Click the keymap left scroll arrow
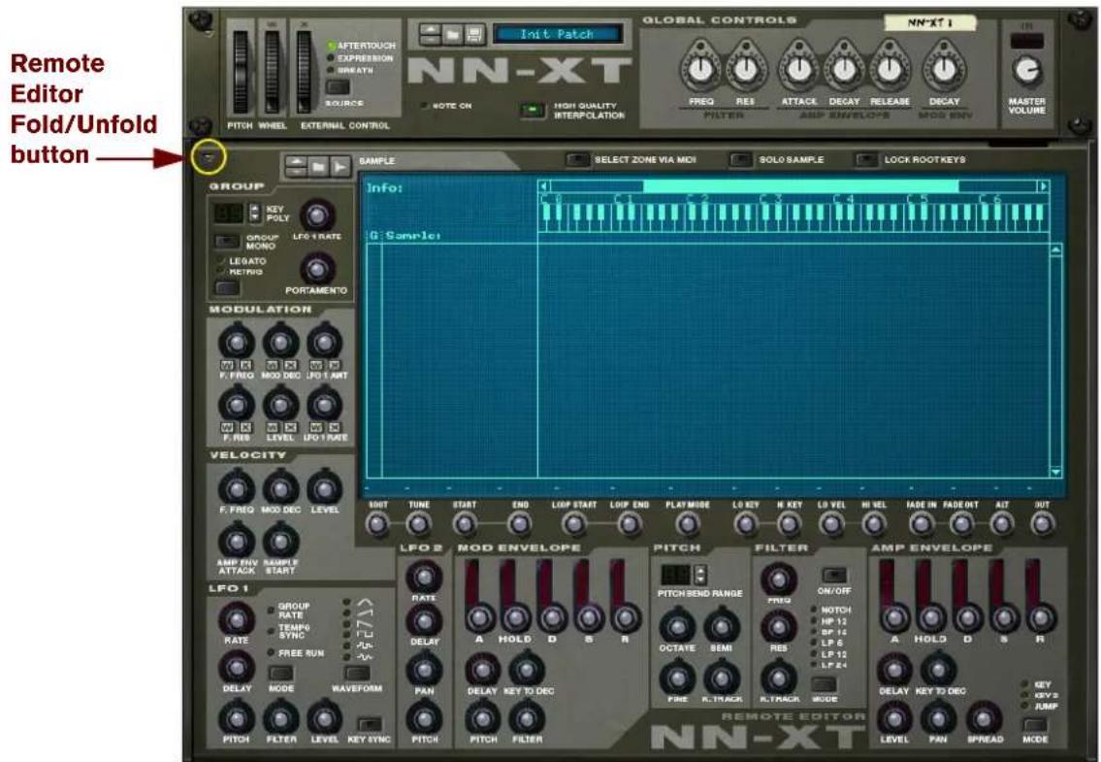This screenshot has width=1101, height=762. coord(543,186)
